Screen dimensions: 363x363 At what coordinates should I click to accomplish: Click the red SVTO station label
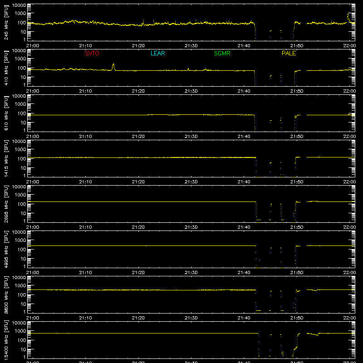click(x=92, y=53)
